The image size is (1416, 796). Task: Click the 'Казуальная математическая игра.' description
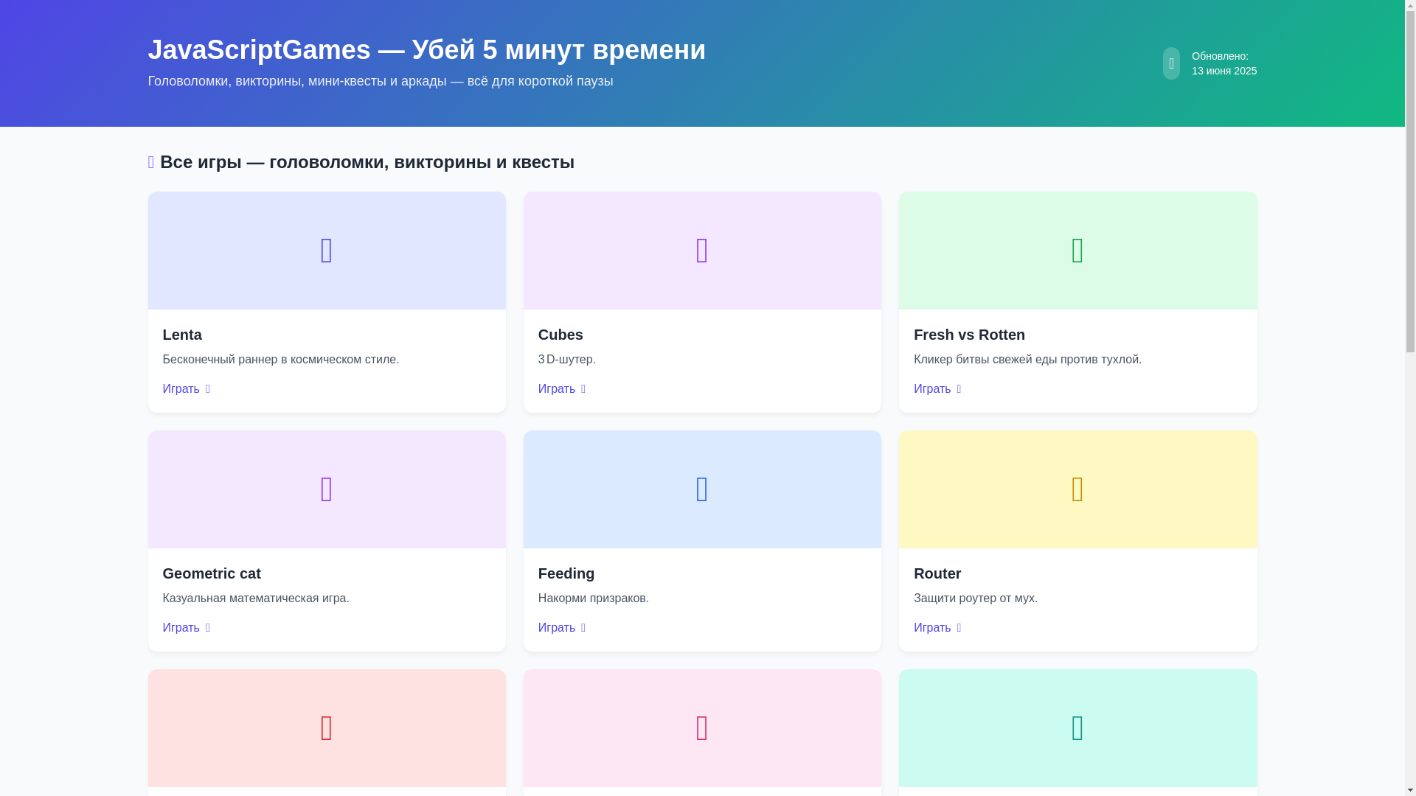pyautogui.click(x=256, y=598)
